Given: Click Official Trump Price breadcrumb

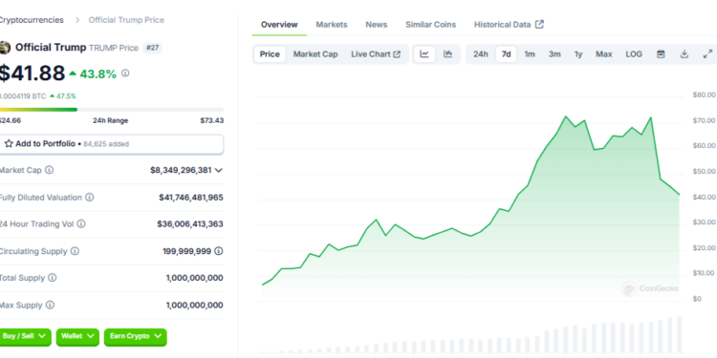Looking at the screenshot, I should [126, 20].
